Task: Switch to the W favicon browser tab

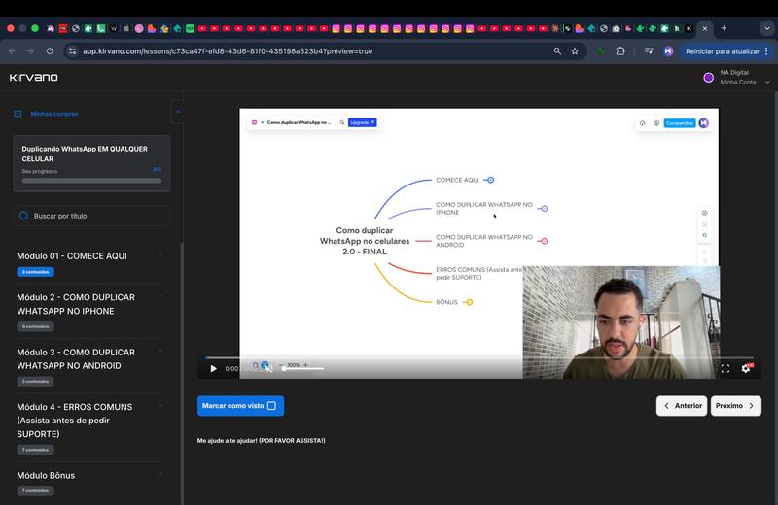Action: tap(114, 29)
